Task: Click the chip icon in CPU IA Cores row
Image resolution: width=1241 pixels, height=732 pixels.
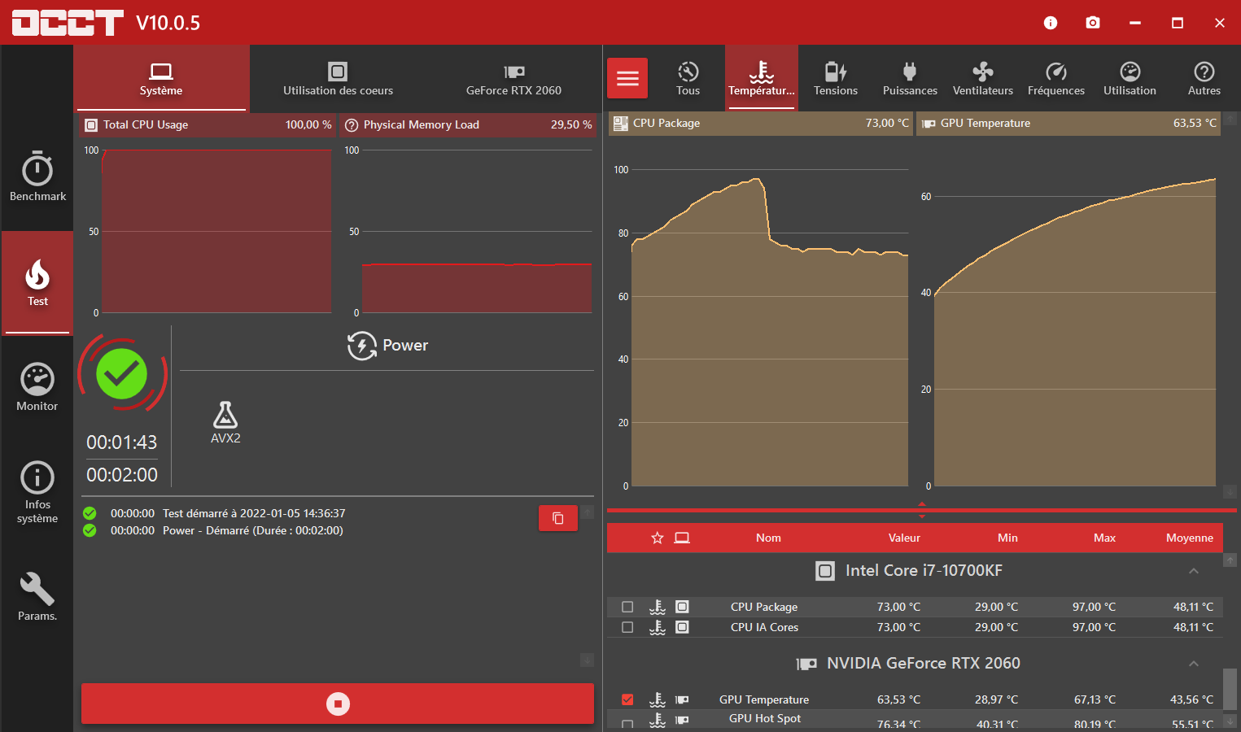Action: point(683,627)
